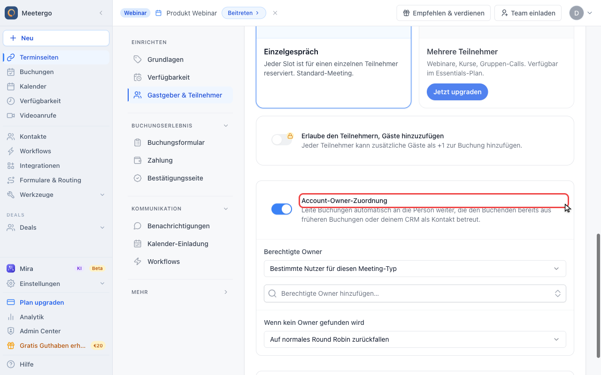The width and height of the screenshot is (601, 375).
Task: Click the Kalender-Einladung calendar icon
Action: click(x=138, y=244)
